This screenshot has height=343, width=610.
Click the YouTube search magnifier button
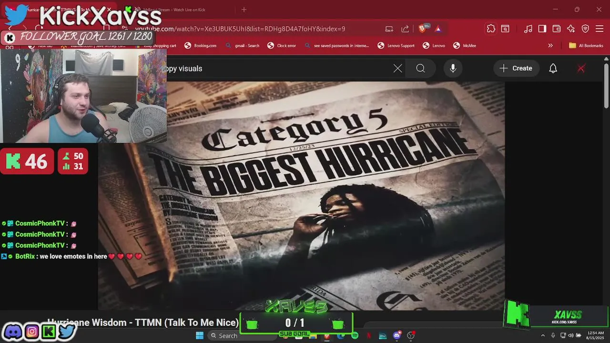click(420, 69)
